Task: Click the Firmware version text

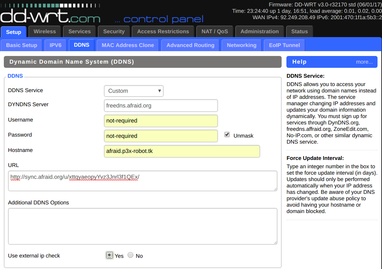Action: coord(325,4)
